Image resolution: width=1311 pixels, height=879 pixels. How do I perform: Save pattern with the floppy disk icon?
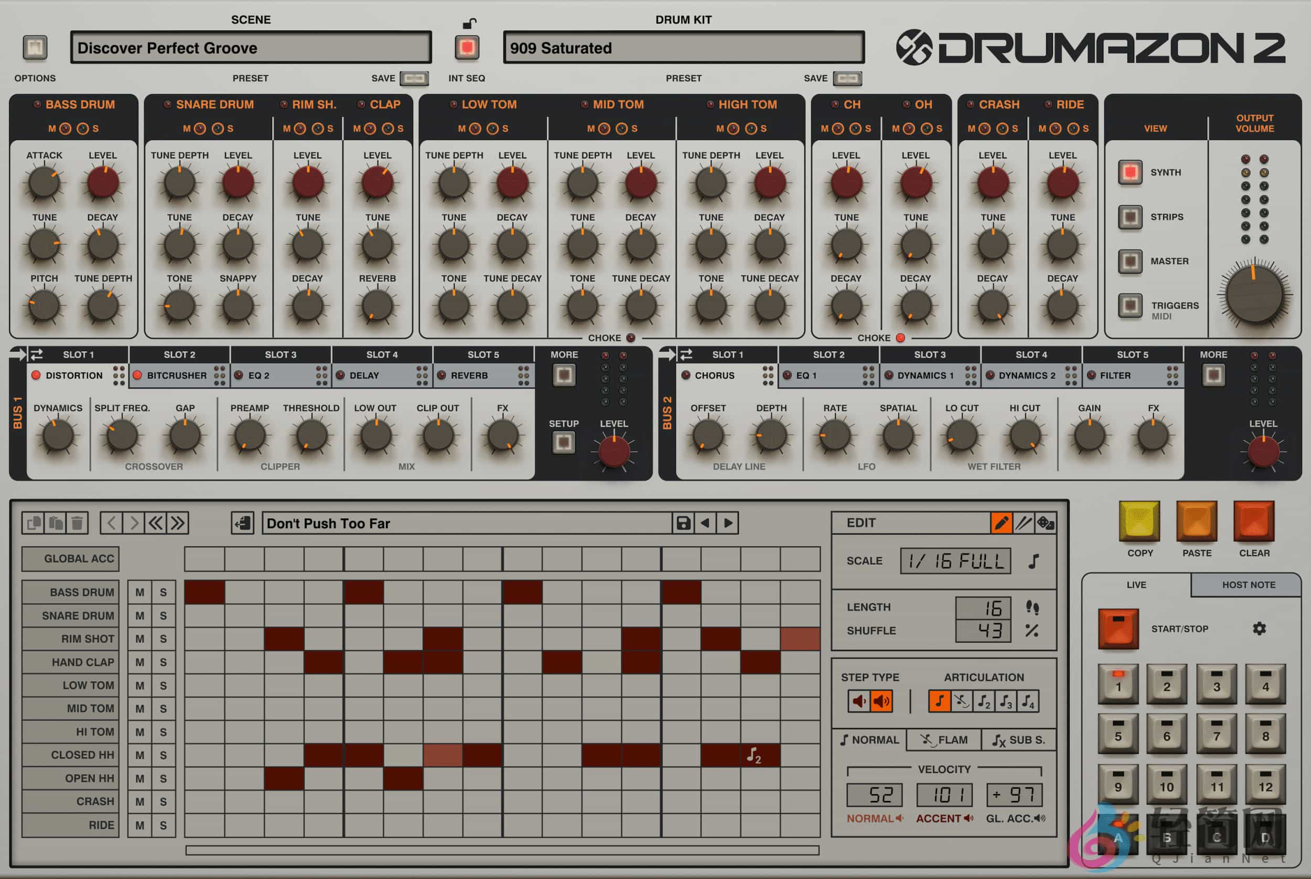[x=684, y=523]
